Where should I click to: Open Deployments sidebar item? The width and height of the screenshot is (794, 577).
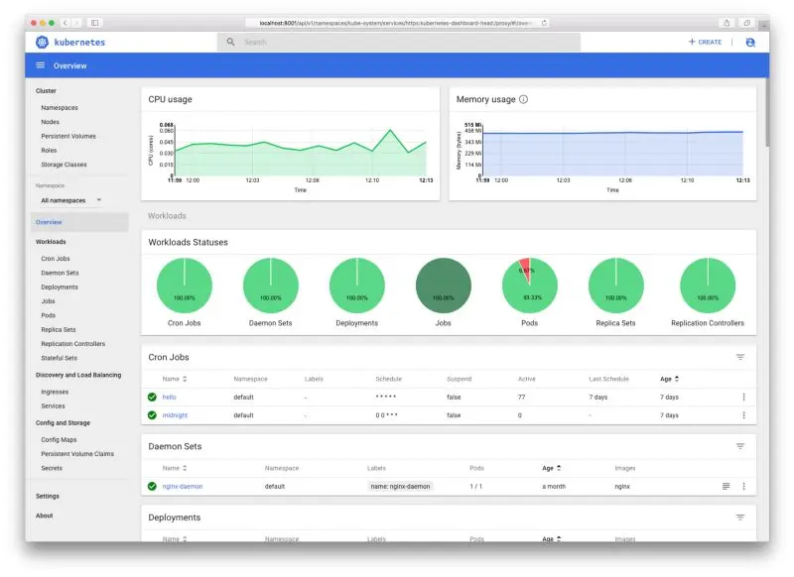point(60,287)
